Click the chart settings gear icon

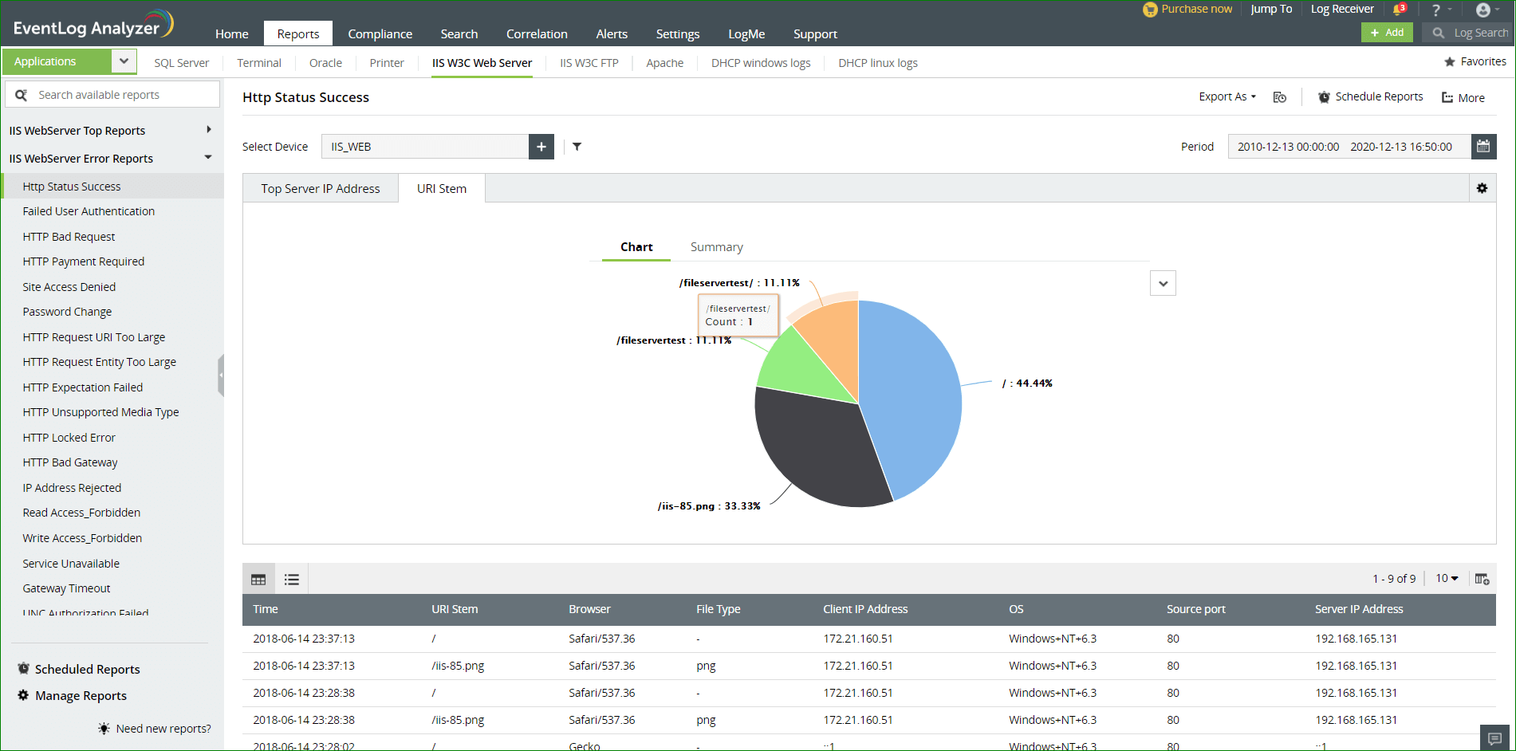(1482, 188)
